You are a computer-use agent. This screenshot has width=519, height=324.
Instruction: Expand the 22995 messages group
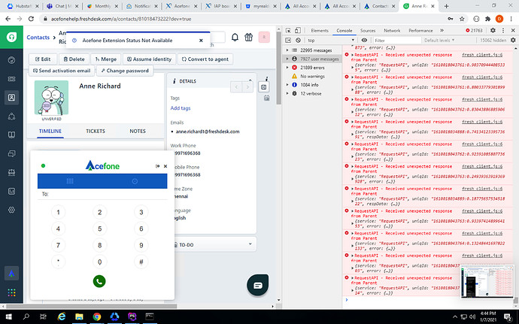287,50
